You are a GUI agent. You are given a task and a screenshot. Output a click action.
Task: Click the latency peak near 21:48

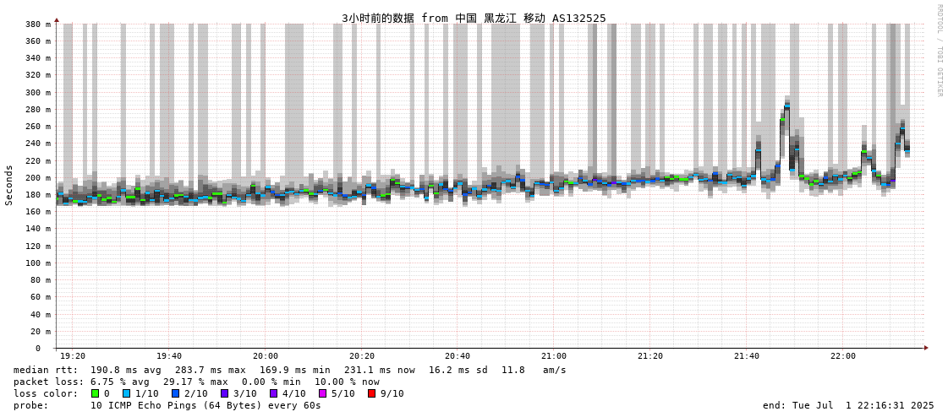click(x=787, y=106)
